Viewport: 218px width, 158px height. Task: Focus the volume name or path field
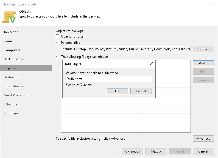[109, 79]
